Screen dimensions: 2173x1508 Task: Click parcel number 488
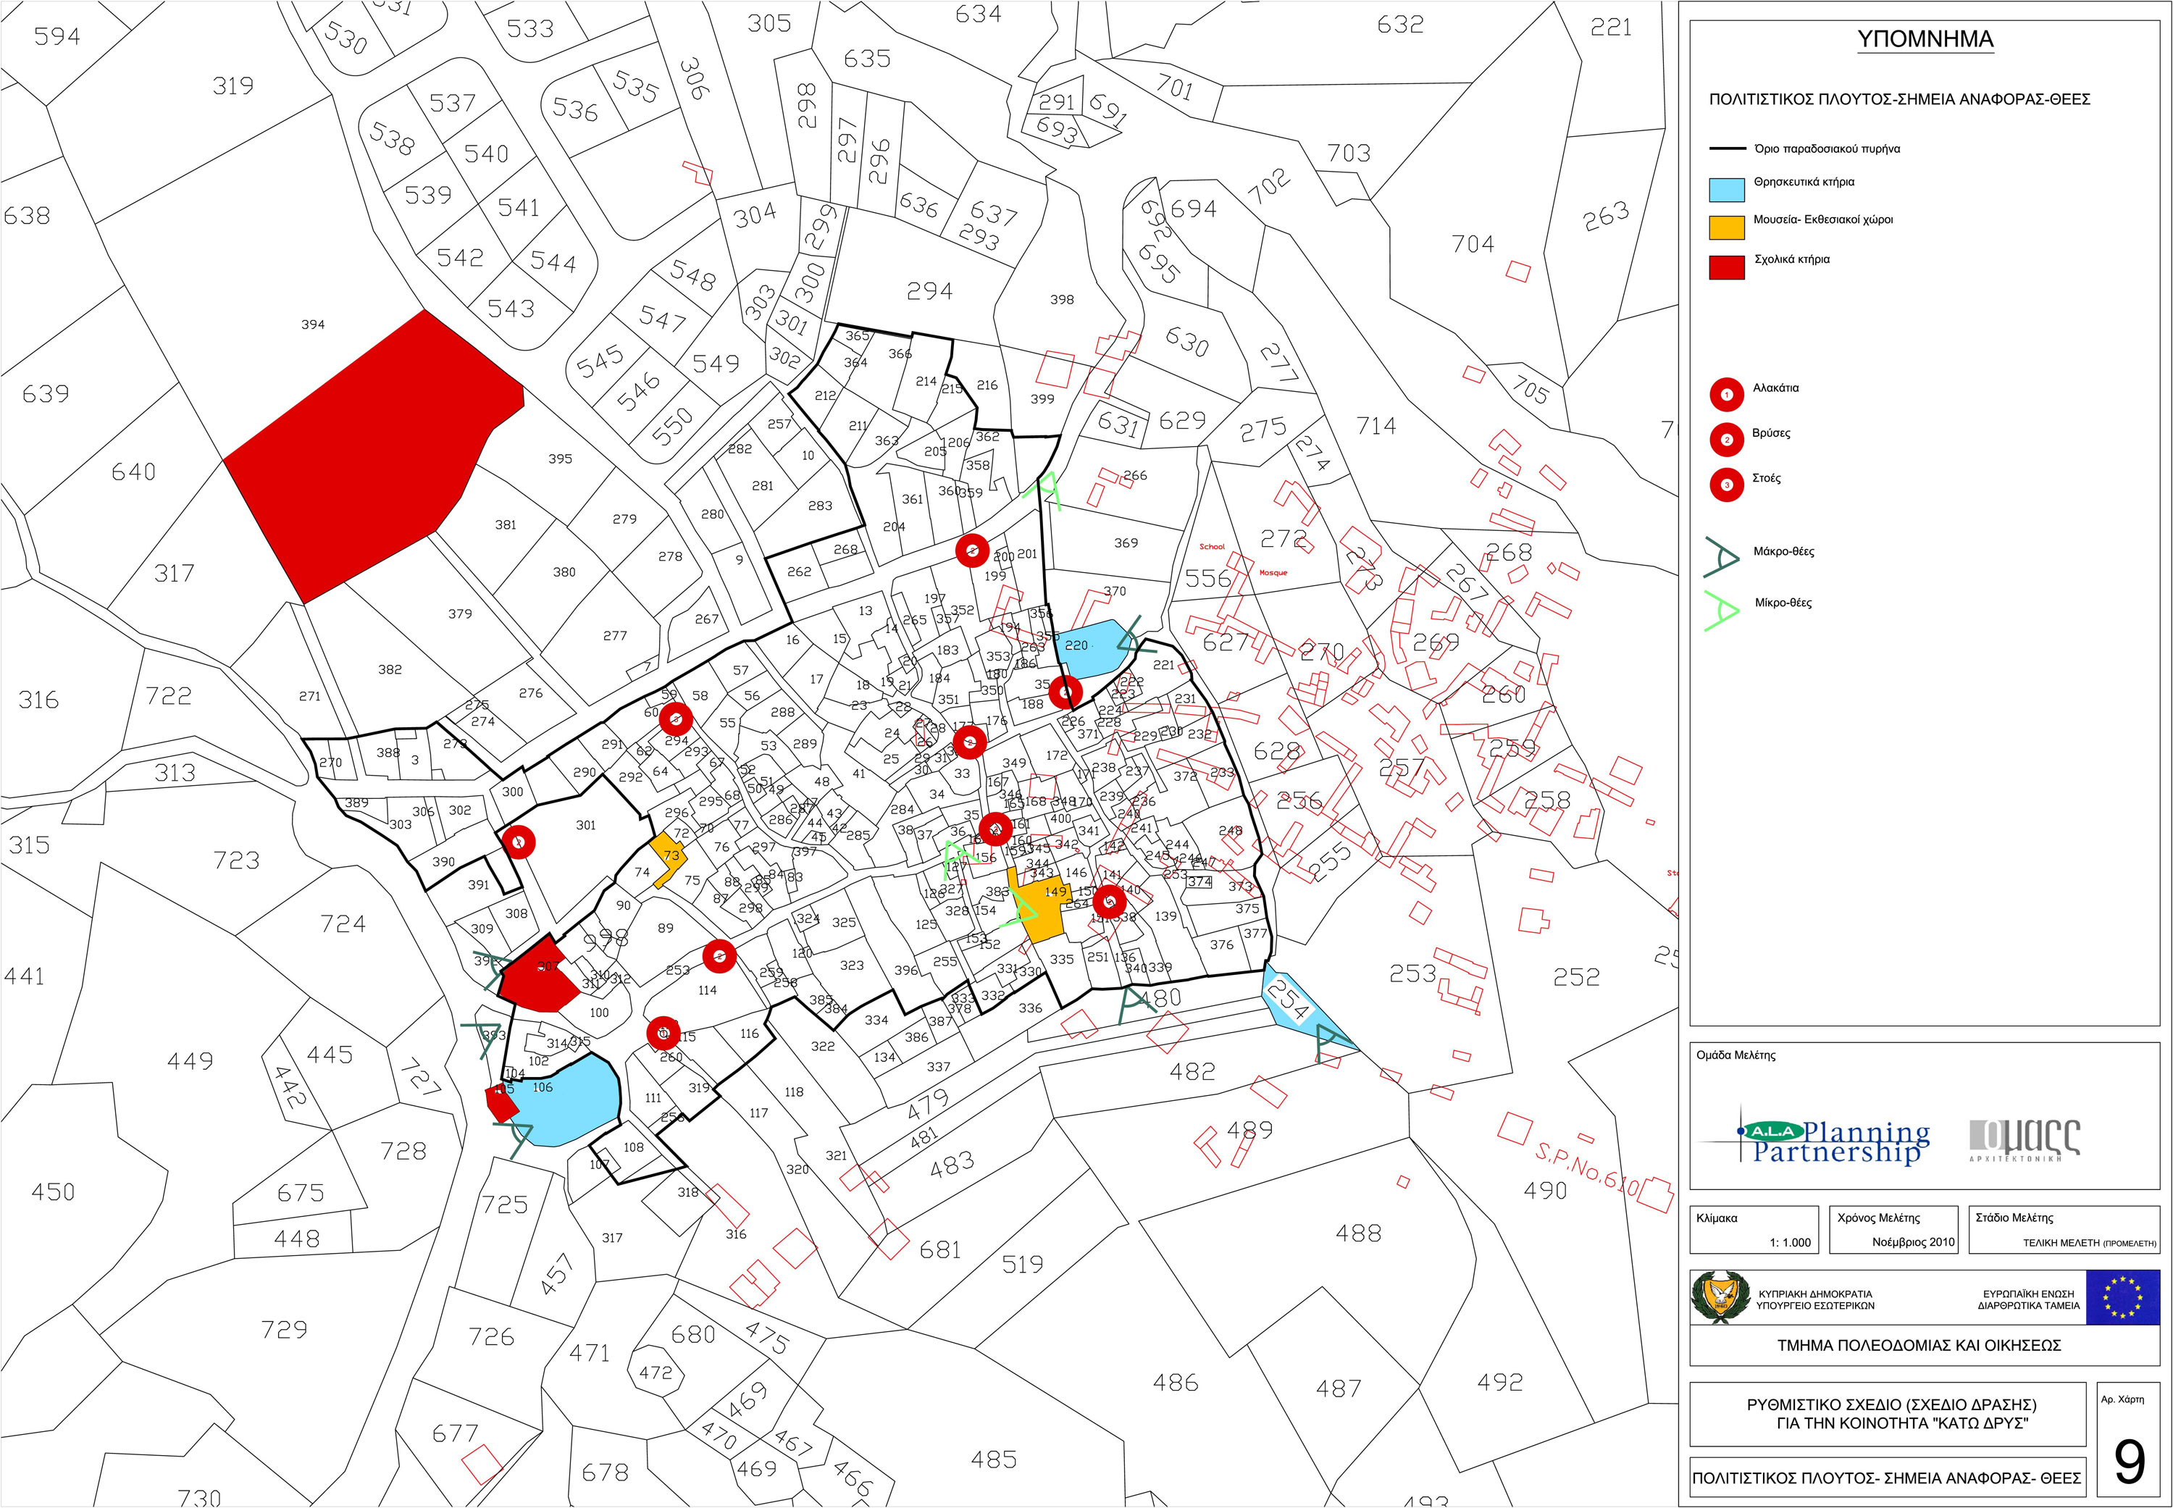point(1359,1233)
